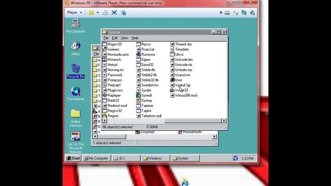Expand the VMware devices chevron

[x=221, y=12]
